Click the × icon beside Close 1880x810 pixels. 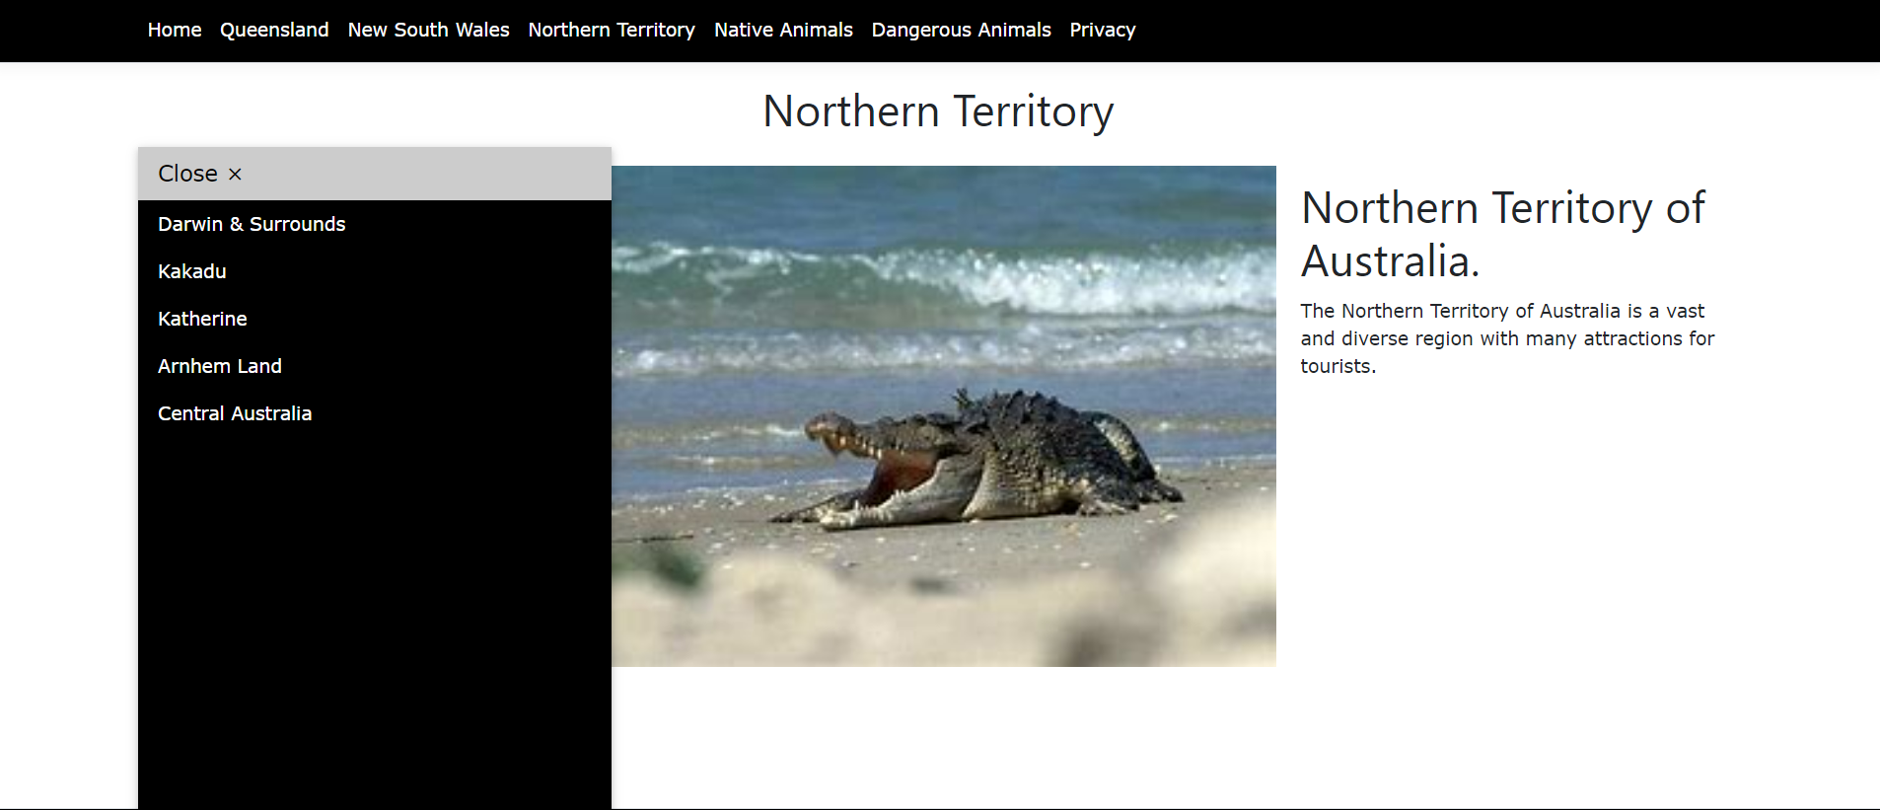point(235,175)
